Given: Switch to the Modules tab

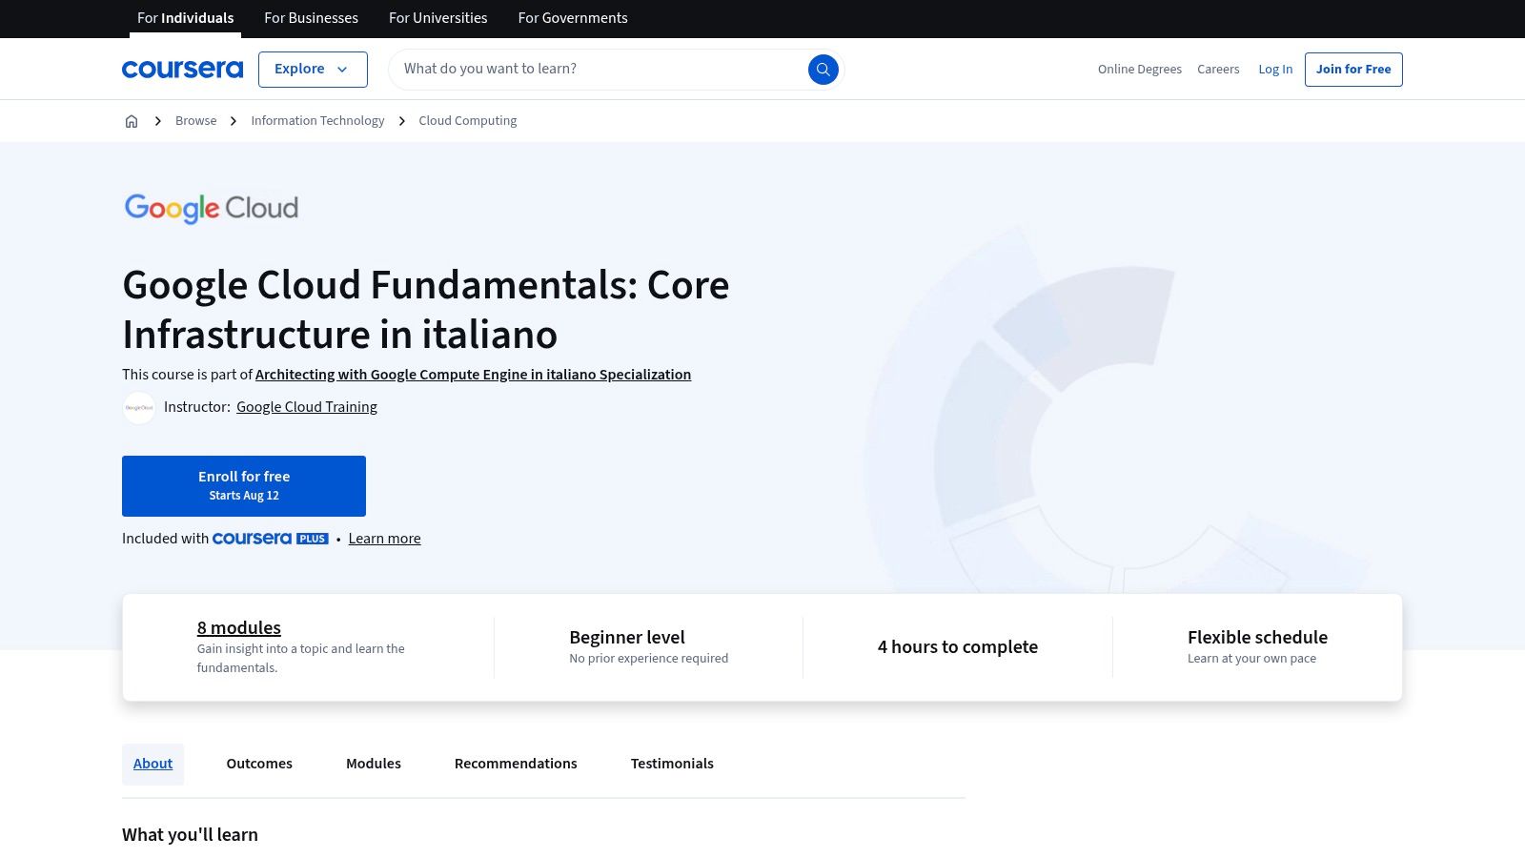Looking at the screenshot, I should point(374,764).
